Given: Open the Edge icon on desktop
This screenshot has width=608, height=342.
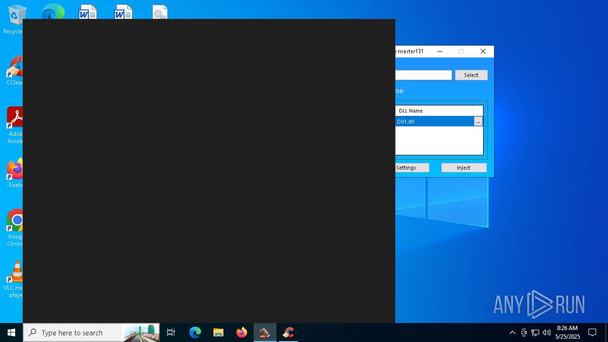Looking at the screenshot, I should click(53, 12).
